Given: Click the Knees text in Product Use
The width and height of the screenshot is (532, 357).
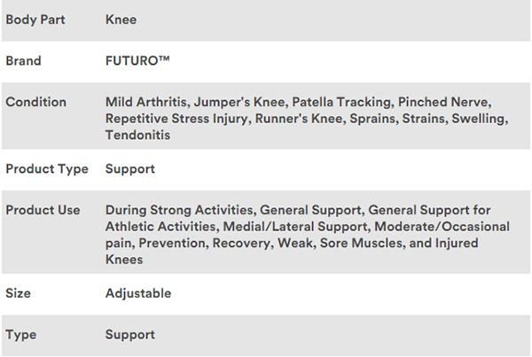Looking at the screenshot, I should tap(124, 260).
